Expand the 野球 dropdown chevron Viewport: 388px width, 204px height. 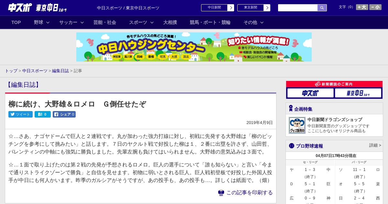48,22
